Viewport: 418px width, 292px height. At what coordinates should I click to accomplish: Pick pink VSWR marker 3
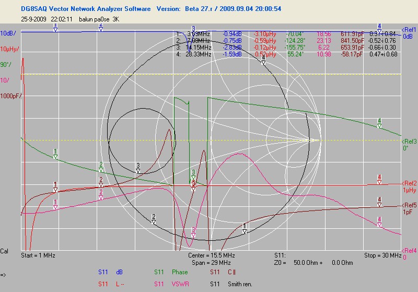(x=193, y=232)
